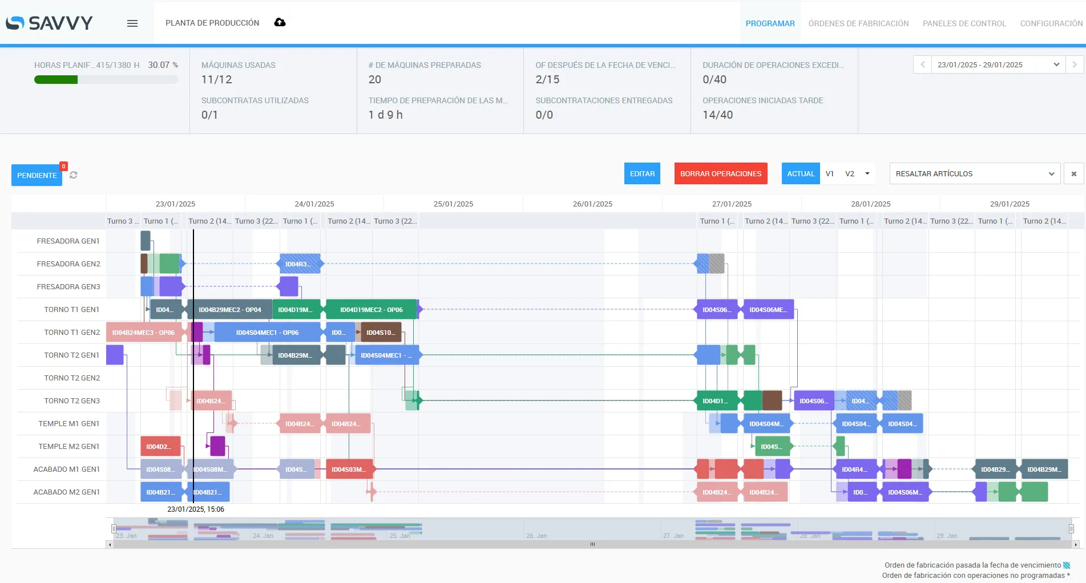Image resolution: width=1086 pixels, height=583 pixels.
Task: Switch to the V1 schedule version
Action: click(x=830, y=174)
